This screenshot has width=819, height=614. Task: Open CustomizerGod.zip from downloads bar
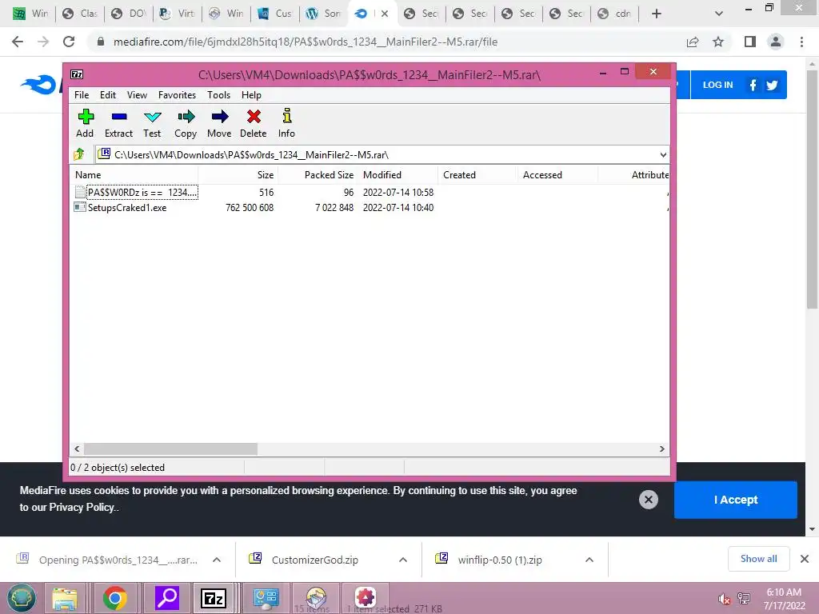click(x=314, y=560)
